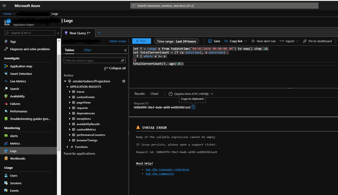
Task: Click Favorite applications heading
Action: tap(79, 153)
